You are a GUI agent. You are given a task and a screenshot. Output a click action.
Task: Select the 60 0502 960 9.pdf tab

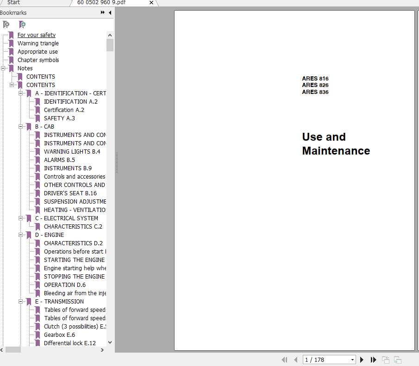[101, 3]
